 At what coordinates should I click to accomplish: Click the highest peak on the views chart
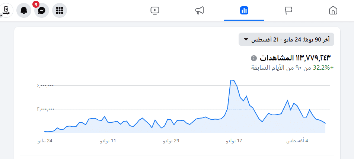(232, 80)
